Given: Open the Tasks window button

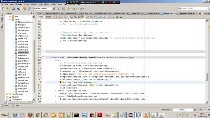Looking at the screenshot, I should [15, 106].
